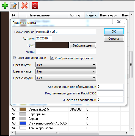Select the brown swatch for Светлый дуб 5
Screen dimensions: 135x136
23,109
